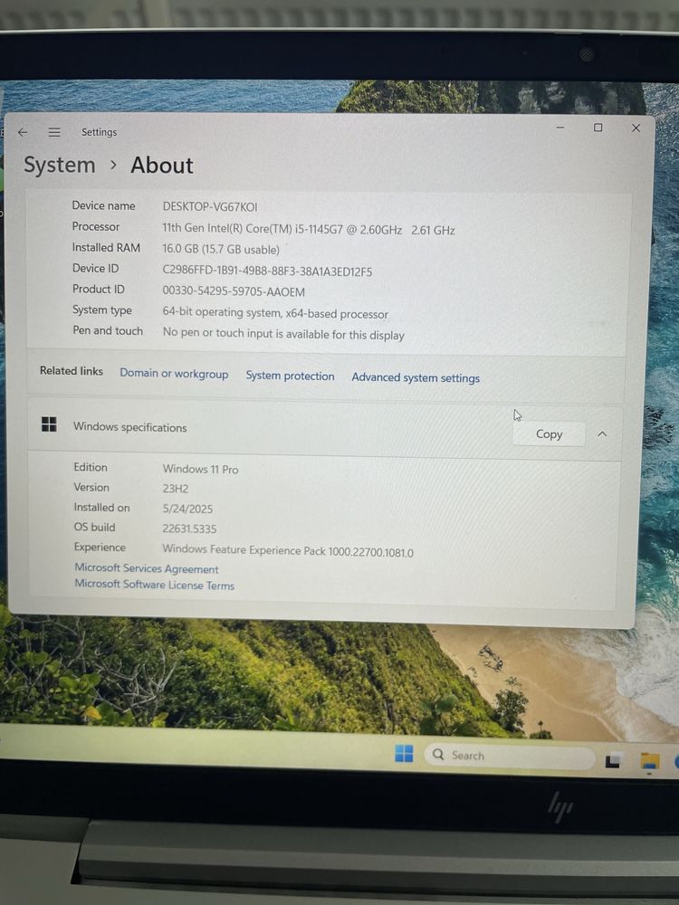The width and height of the screenshot is (679, 905).
Task: Click the 16.0 GB installed RAM value
Action: pos(221,250)
